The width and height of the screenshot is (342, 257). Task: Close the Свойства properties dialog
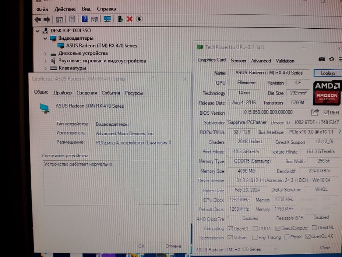(x=185, y=79)
